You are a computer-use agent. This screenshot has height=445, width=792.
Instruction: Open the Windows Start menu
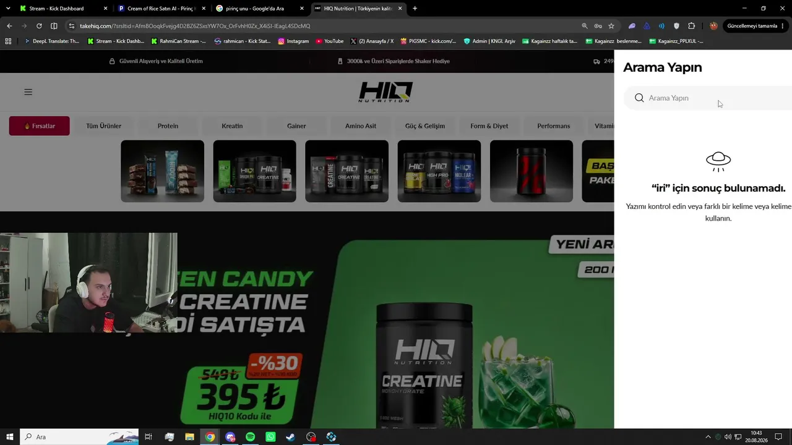tap(9, 437)
